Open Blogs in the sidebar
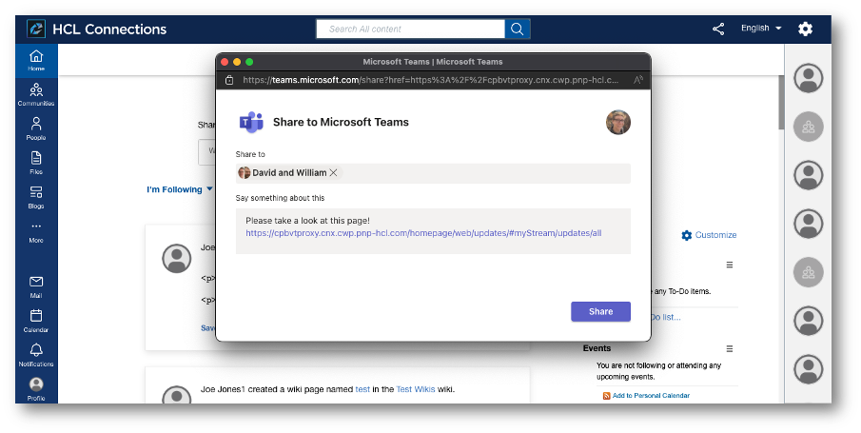 coord(36,197)
